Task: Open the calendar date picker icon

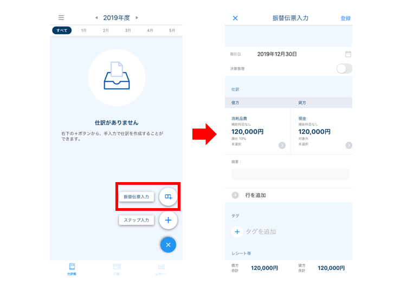Action: click(348, 54)
